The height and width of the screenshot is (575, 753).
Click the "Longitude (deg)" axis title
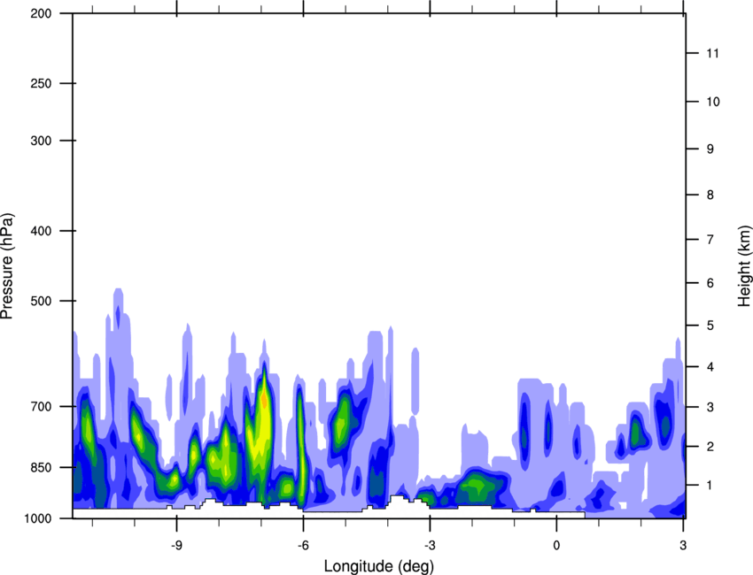coord(379,566)
